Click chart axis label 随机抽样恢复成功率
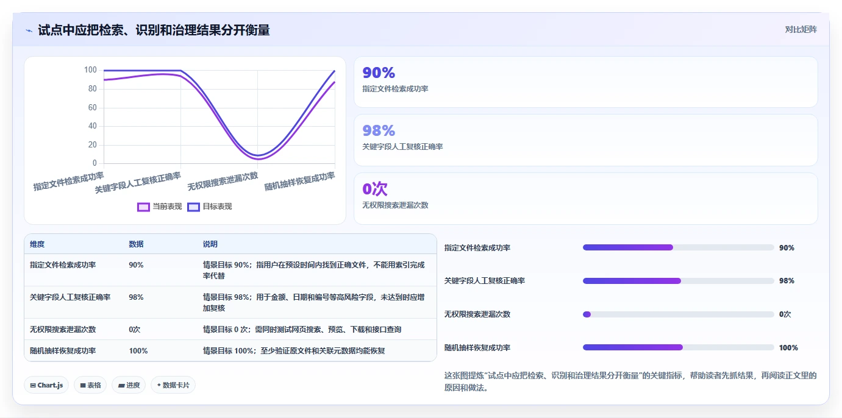This screenshot has width=842, height=418. (x=299, y=182)
